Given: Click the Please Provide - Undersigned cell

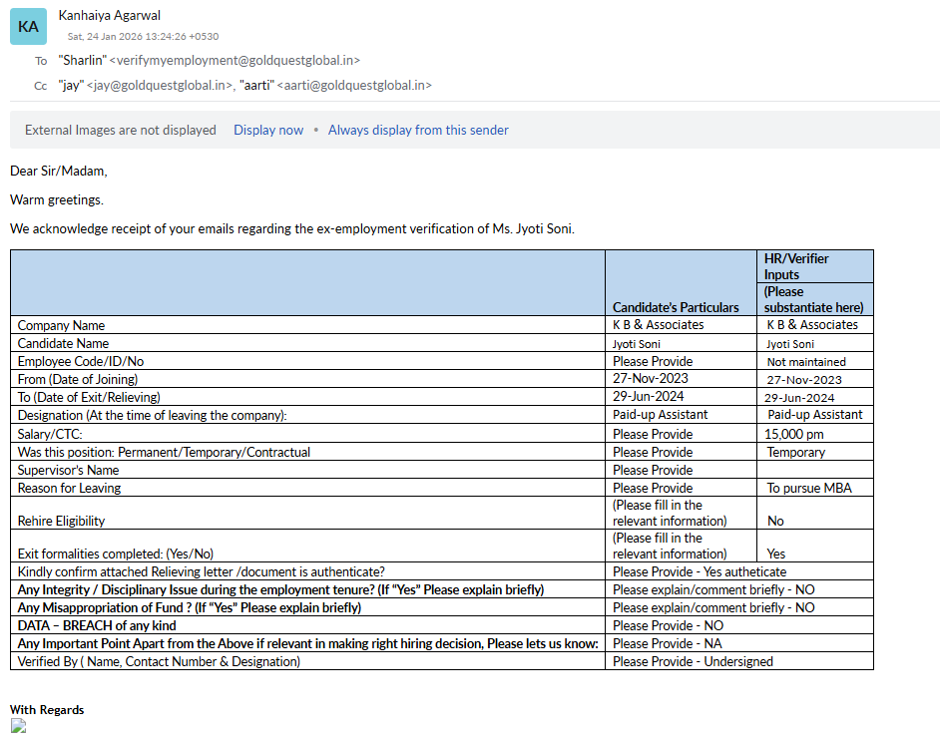Looking at the screenshot, I should [x=693, y=661].
